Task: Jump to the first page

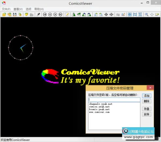Action: click(45, 14)
